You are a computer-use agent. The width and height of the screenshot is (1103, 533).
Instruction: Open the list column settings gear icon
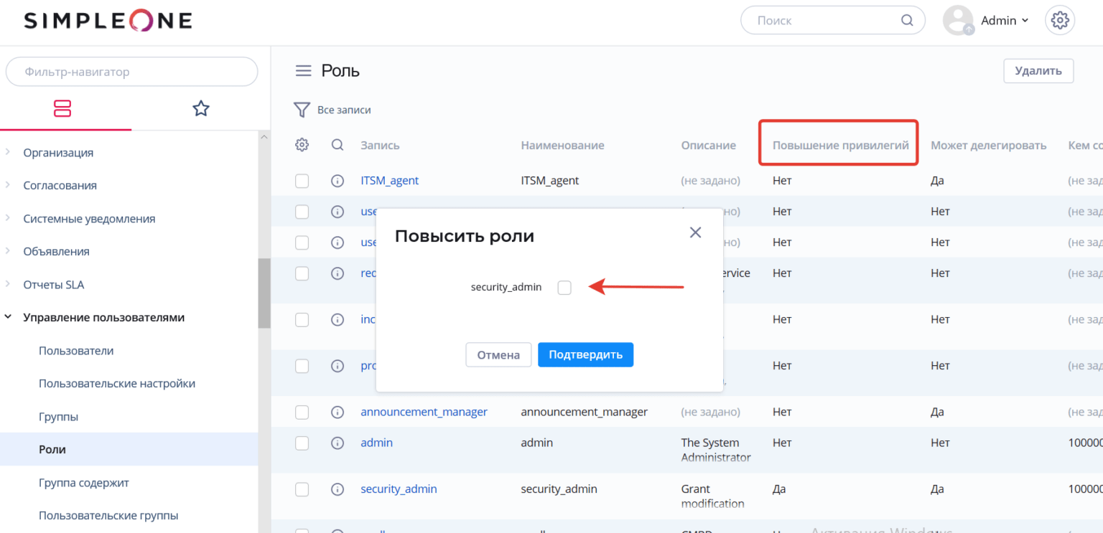pyautogui.click(x=302, y=145)
